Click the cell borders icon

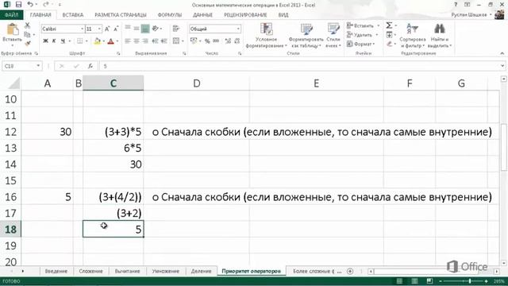(x=79, y=41)
